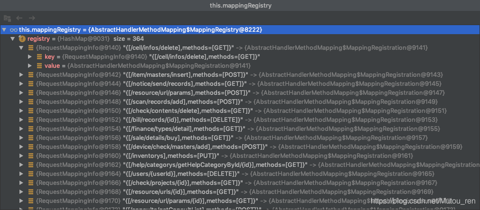The width and height of the screenshot is (480, 210).
Task: Click the entry icon of RequestMappingInfo@9158
Action: click(x=31, y=147)
